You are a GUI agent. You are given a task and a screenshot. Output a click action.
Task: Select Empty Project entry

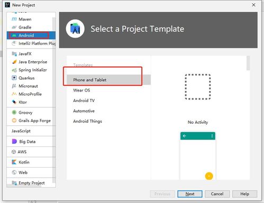pyautogui.click(x=31, y=183)
